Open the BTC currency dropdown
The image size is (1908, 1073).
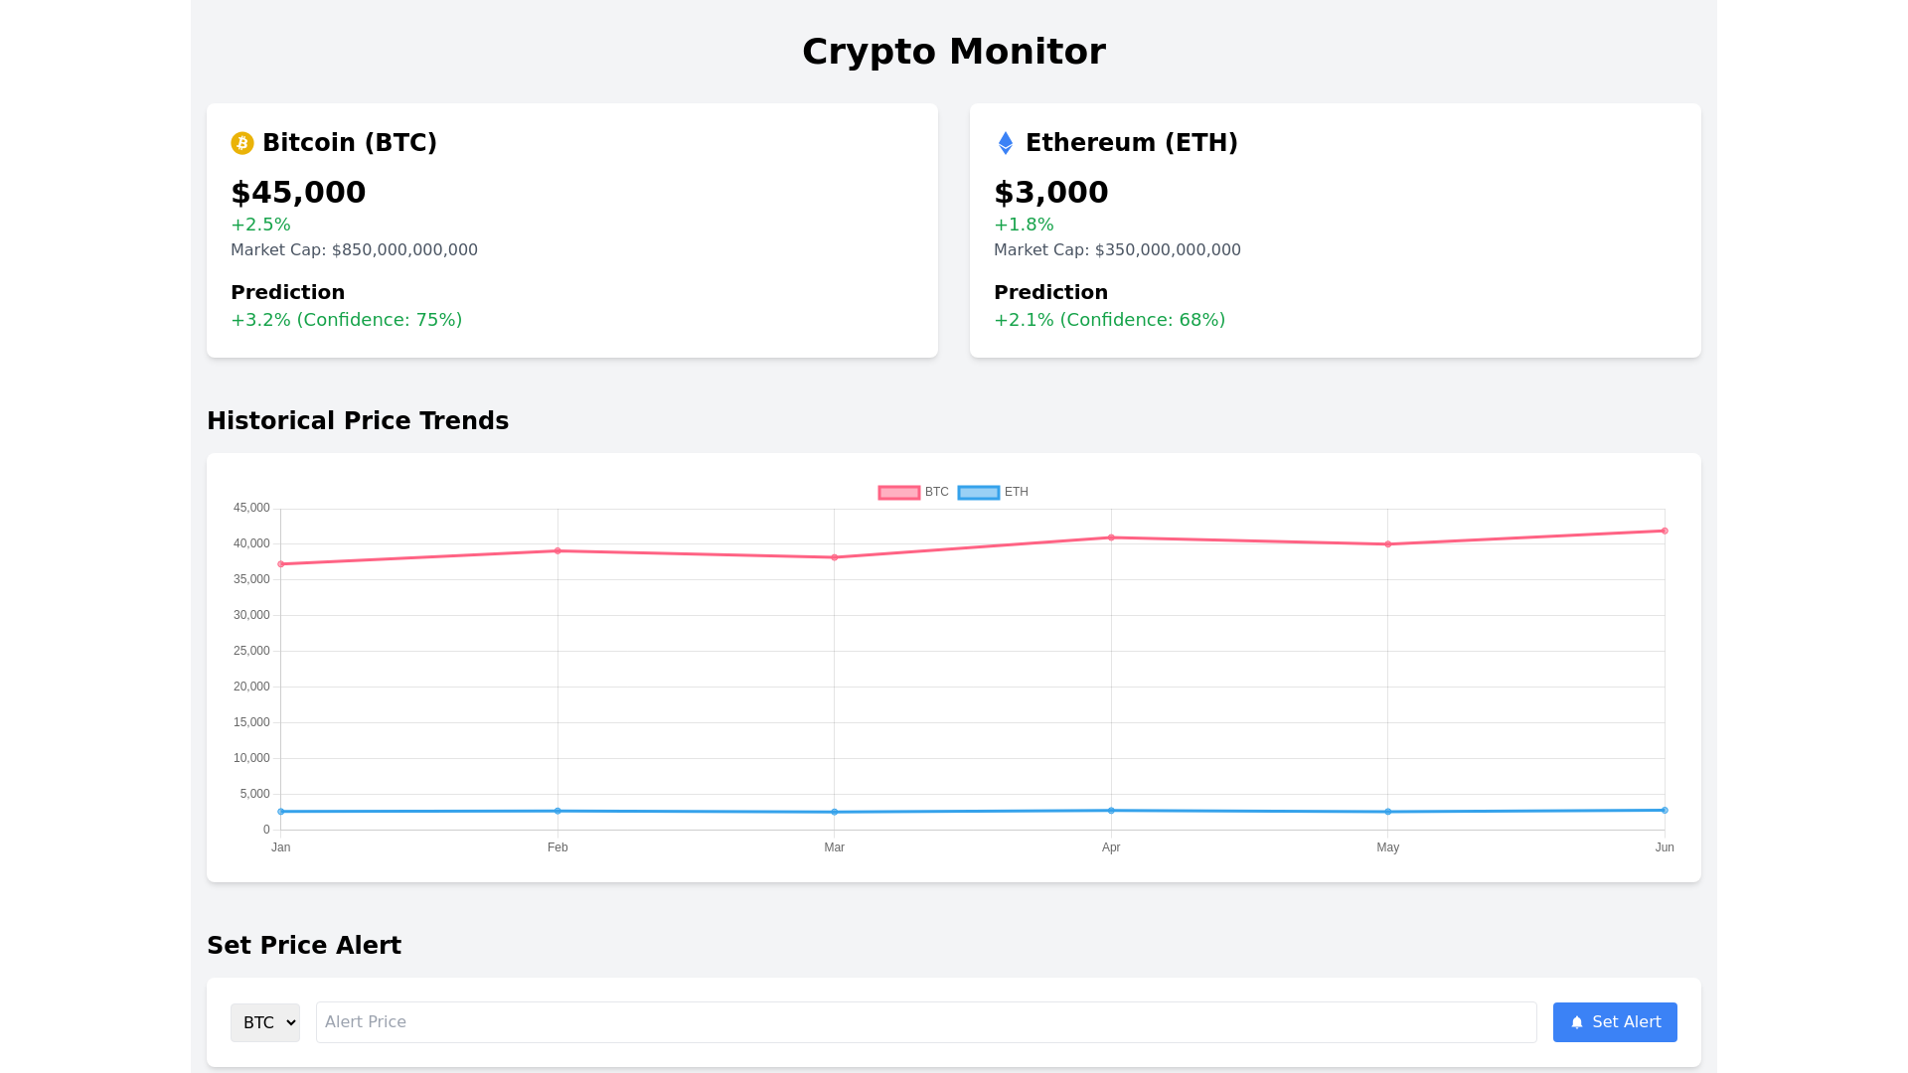pos(265,1022)
